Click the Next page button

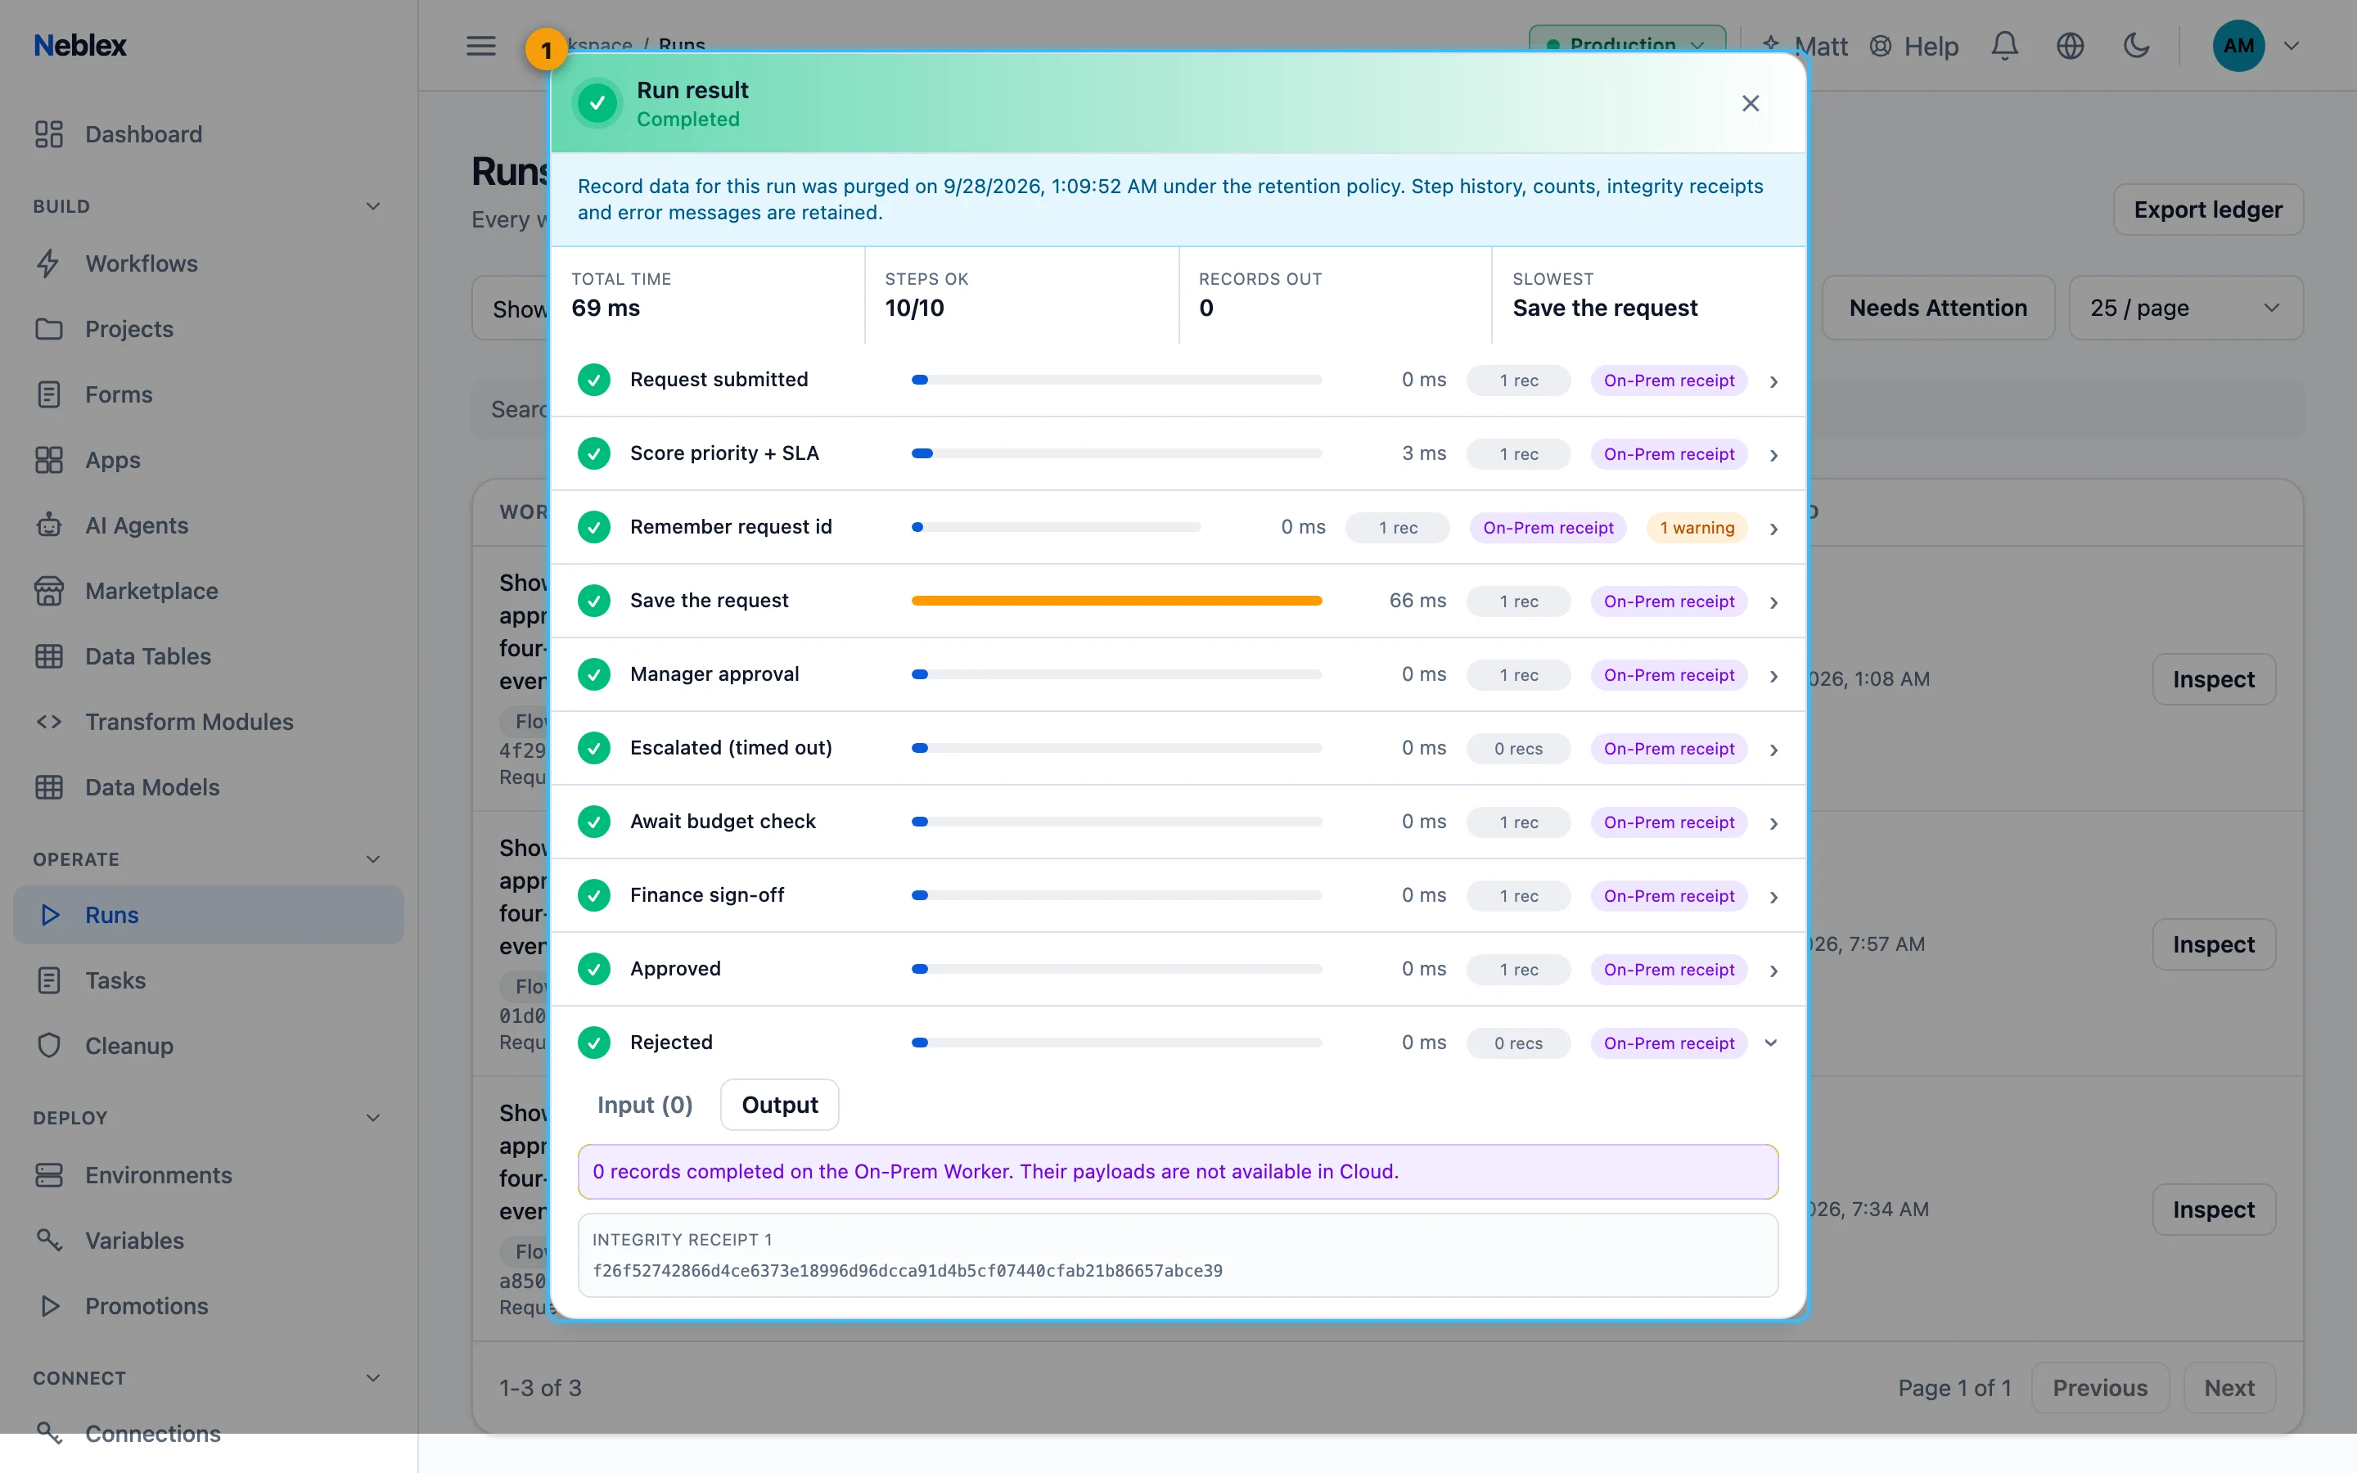[x=2229, y=1387]
